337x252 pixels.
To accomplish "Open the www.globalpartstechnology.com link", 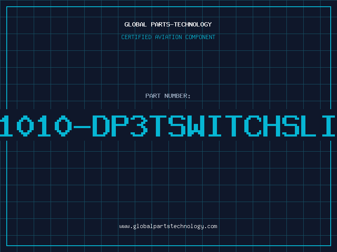I will click(168, 226).
